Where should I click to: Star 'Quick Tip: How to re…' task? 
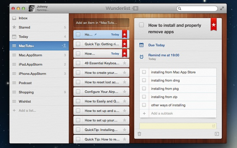[x=125, y=139]
